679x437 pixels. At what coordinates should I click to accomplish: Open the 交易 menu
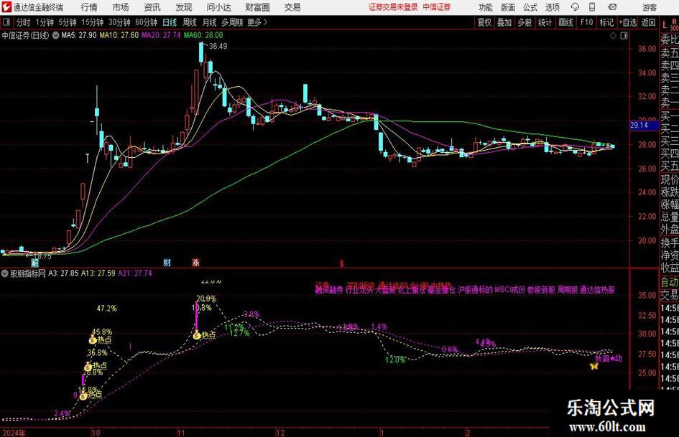point(292,7)
